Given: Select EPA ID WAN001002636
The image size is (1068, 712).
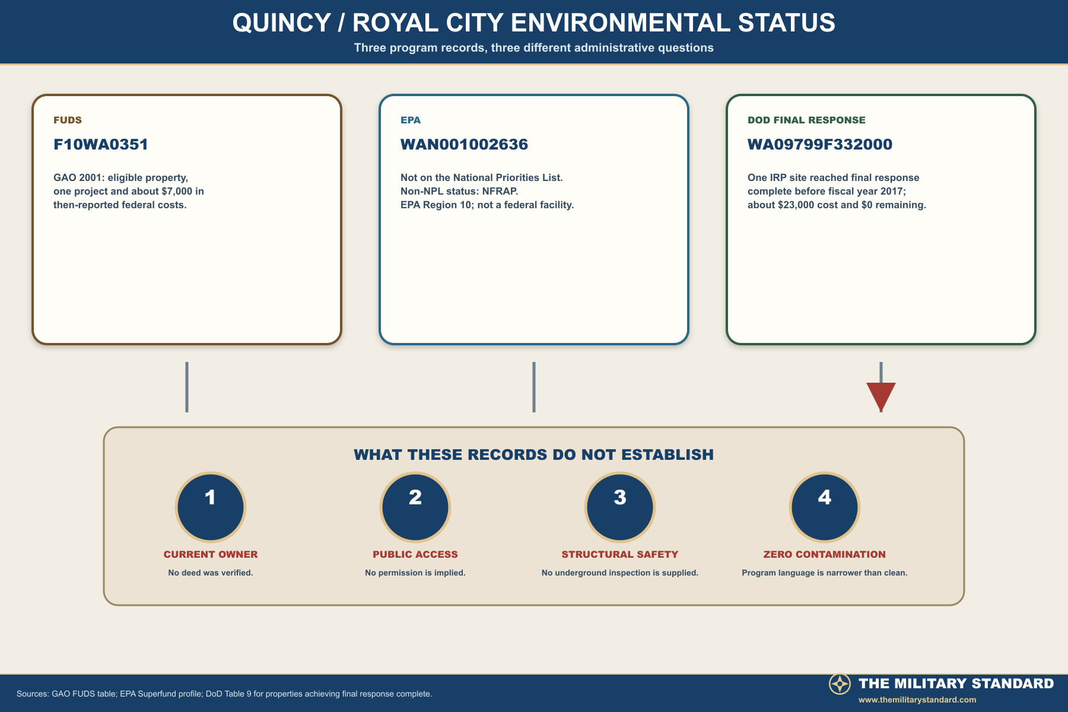Looking at the screenshot, I should 464,144.
